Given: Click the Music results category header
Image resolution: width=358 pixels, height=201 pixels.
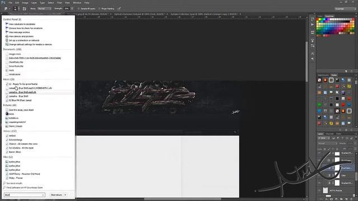Looking at the screenshot, I should click(x=9, y=79).
